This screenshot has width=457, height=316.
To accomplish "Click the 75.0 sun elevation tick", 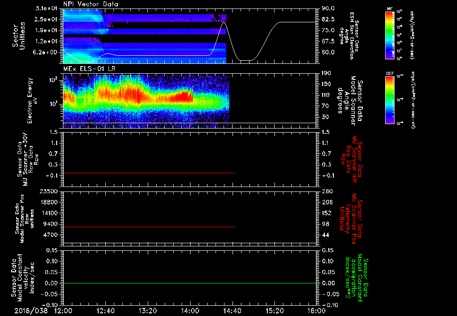I will [328, 30].
